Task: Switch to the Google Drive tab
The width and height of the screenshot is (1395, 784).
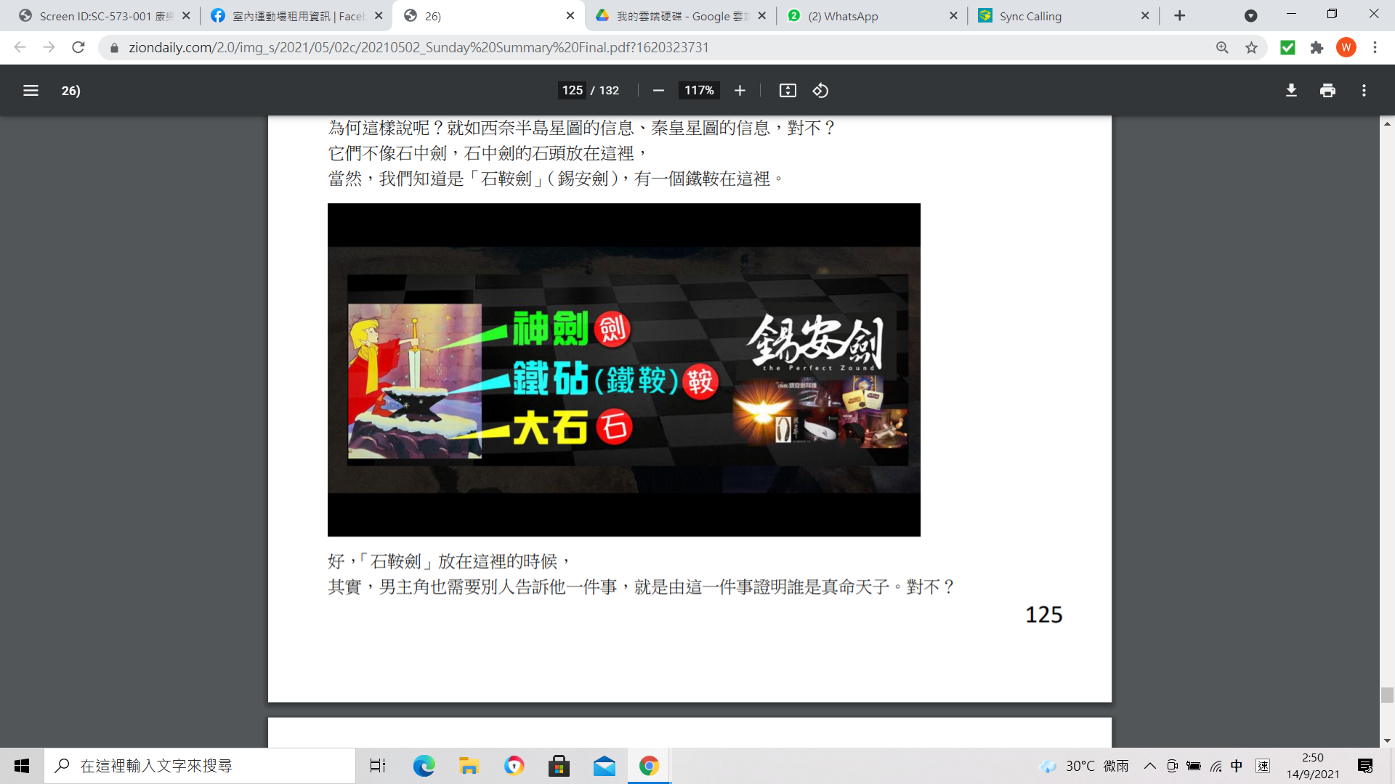Action: 680,16
